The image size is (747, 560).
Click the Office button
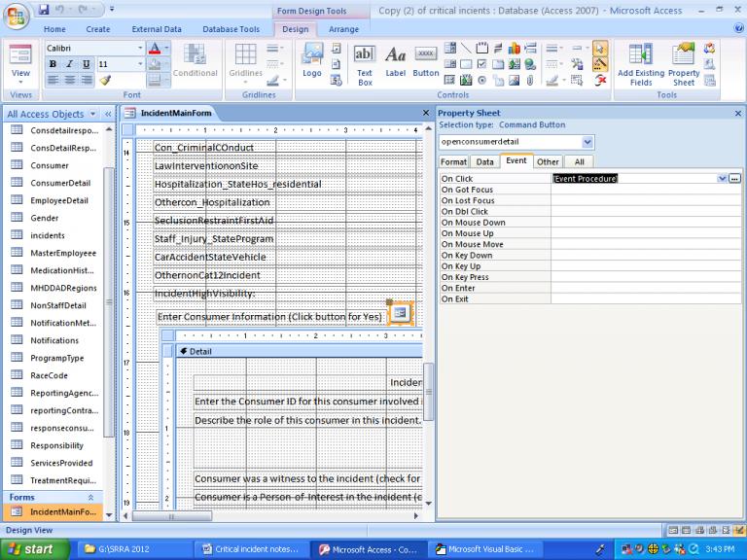point(18,17)
